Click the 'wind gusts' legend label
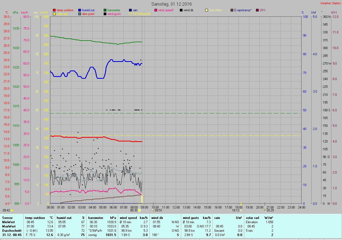Screen dimensions: 342x240 (114, 14)
